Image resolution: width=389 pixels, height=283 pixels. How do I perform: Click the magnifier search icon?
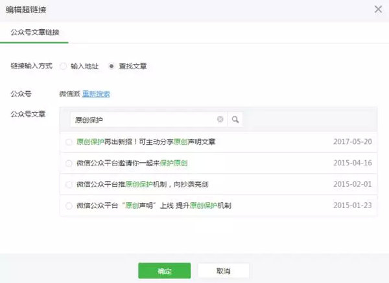click(x=235, y=120)
